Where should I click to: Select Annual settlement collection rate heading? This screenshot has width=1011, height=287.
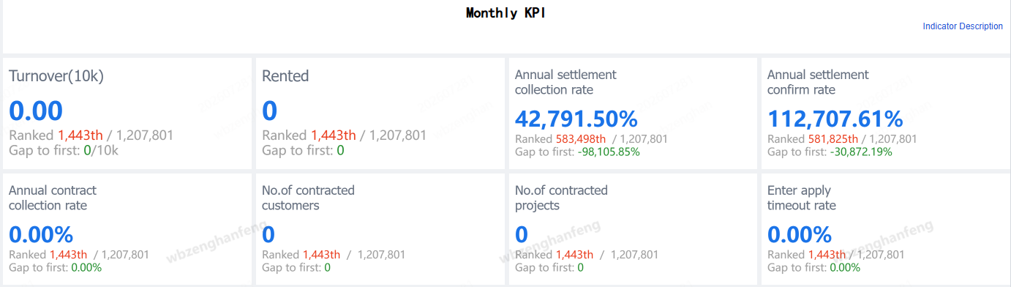coord(565,82)
